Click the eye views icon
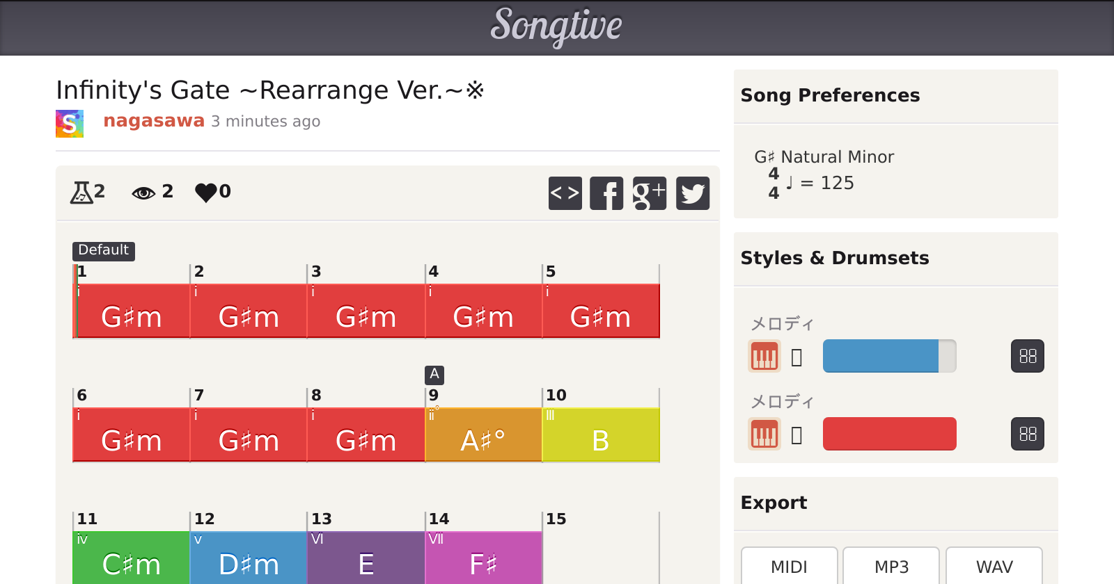Image resolution: width=1114 pixels, height=584 pixels. click(x=143, y=193)
